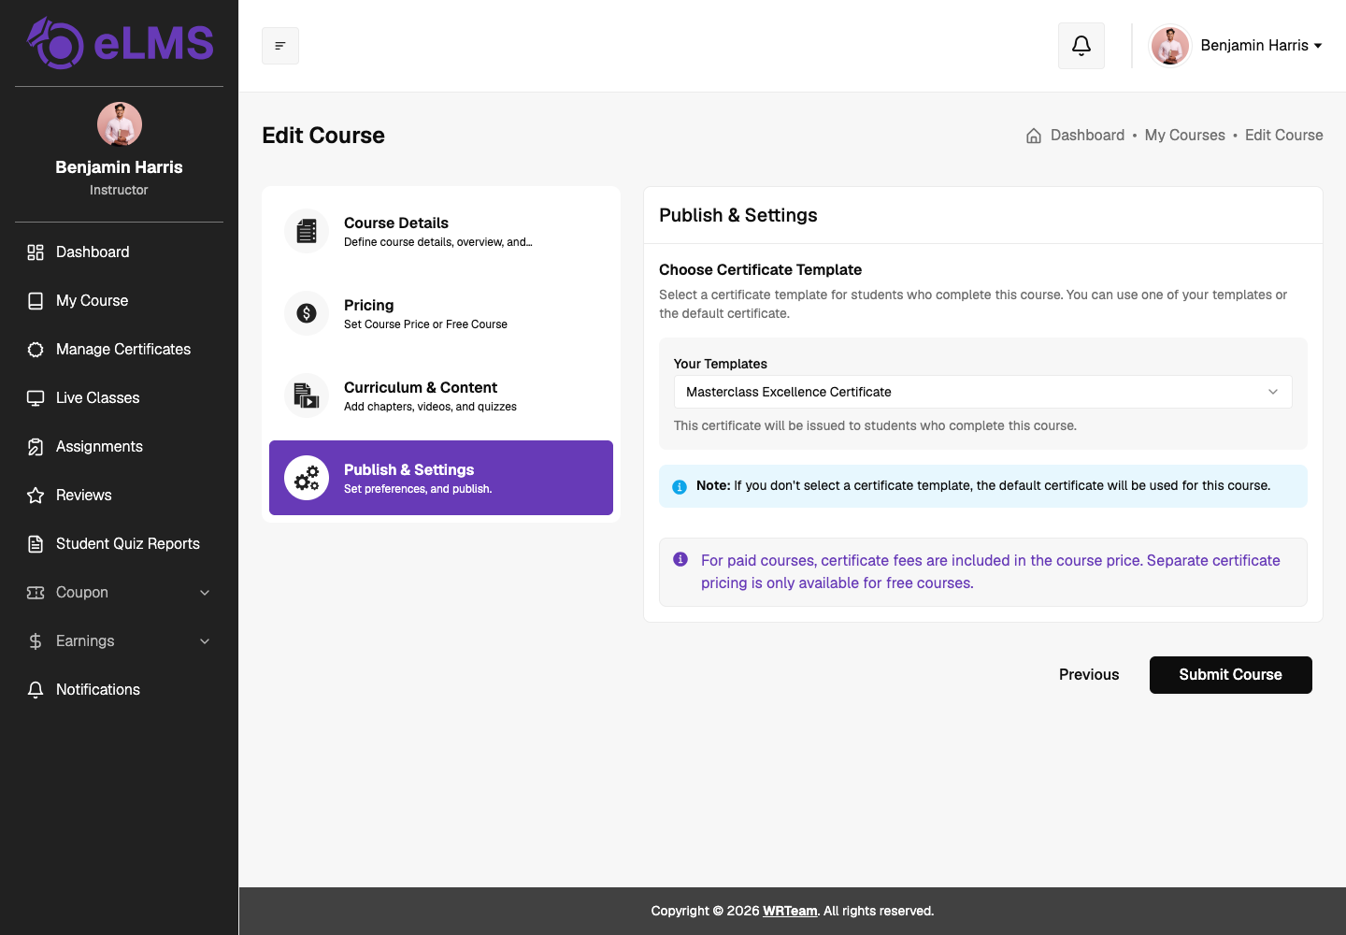Screen dimensions: 1346x935
Task: Click the Assignments clipboard icon
Action: (x=36, y=447)
